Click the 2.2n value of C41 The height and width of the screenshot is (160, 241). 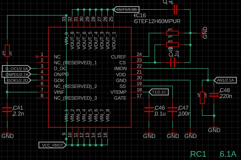(18, 114)
